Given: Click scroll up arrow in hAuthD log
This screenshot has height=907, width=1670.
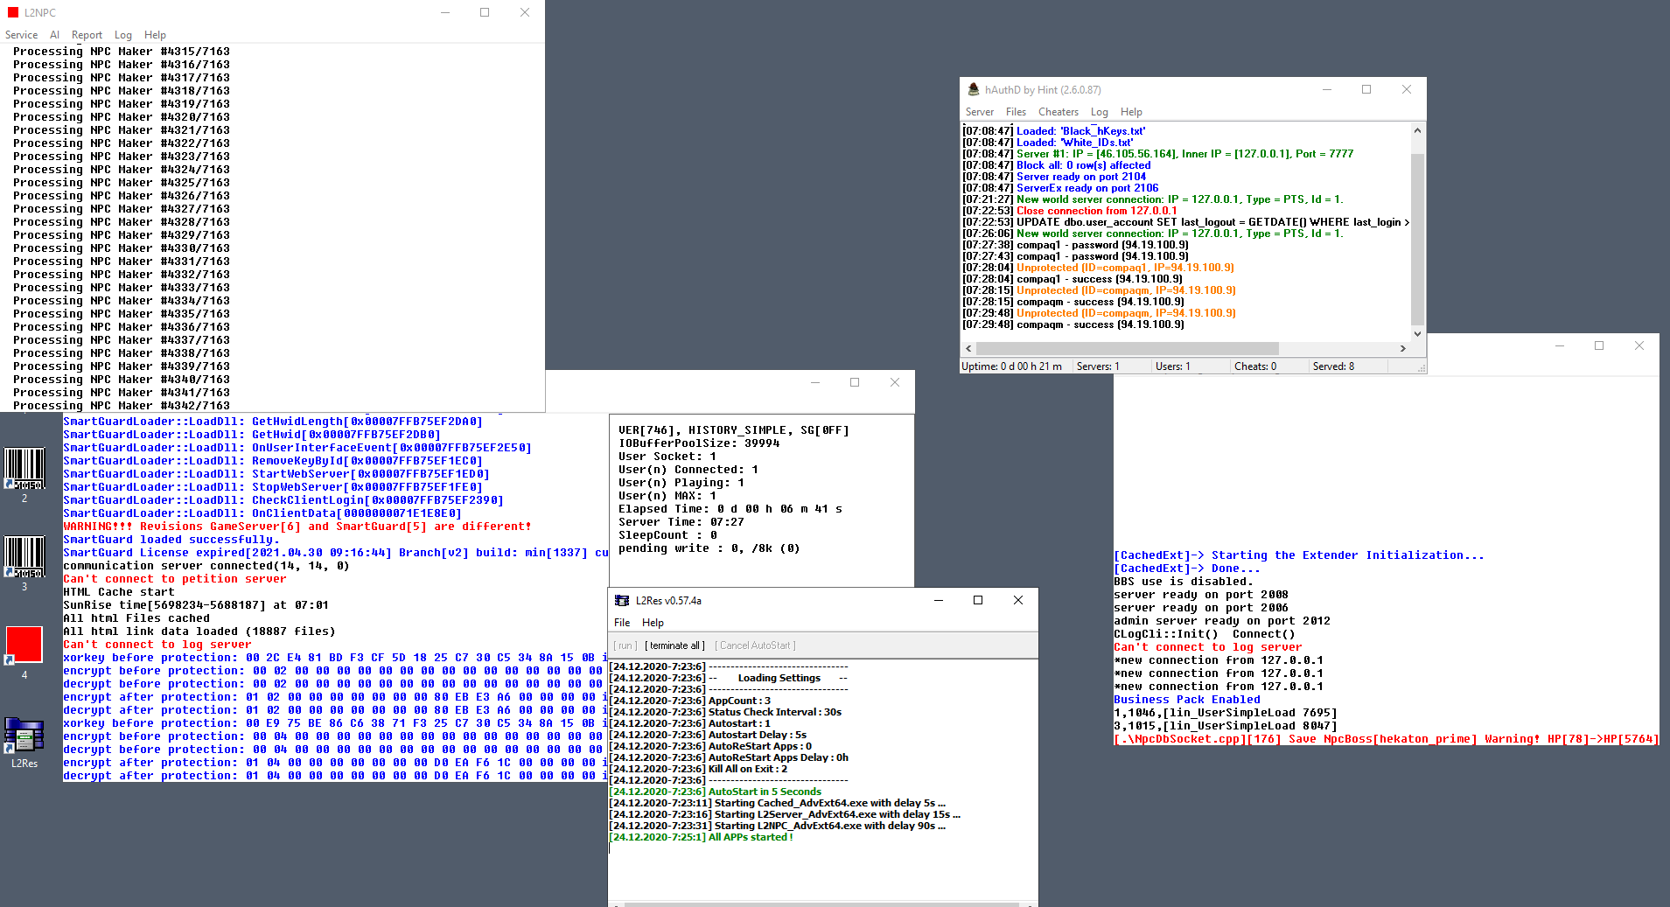Looking at the screenshot, I should (x=1417, y=130).
